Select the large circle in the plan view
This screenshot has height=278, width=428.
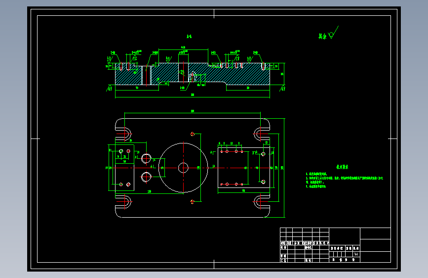[183, 168]
